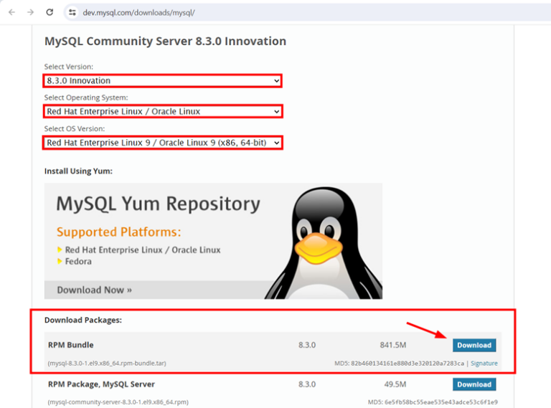Click the MySQL Yum Repository banner penguin
Viewport: 551px width, 408px height.
tap(324, 242)
